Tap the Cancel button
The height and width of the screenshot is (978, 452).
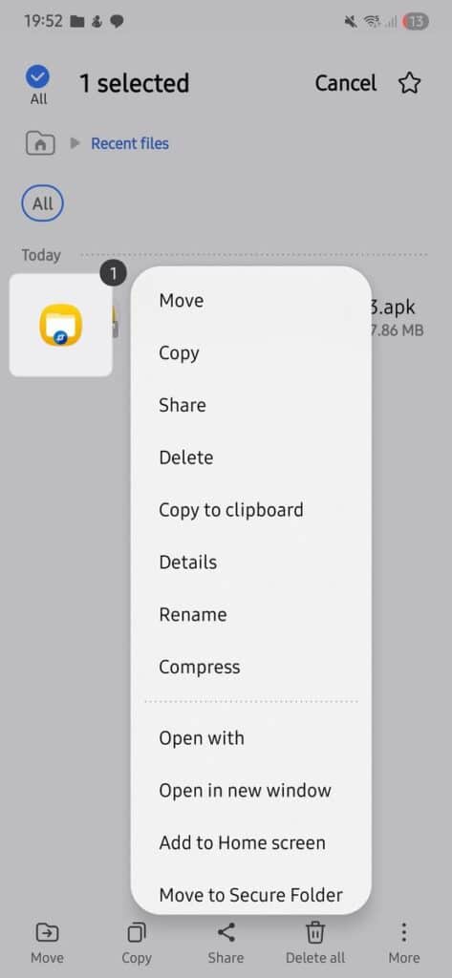tap(345, 83)
